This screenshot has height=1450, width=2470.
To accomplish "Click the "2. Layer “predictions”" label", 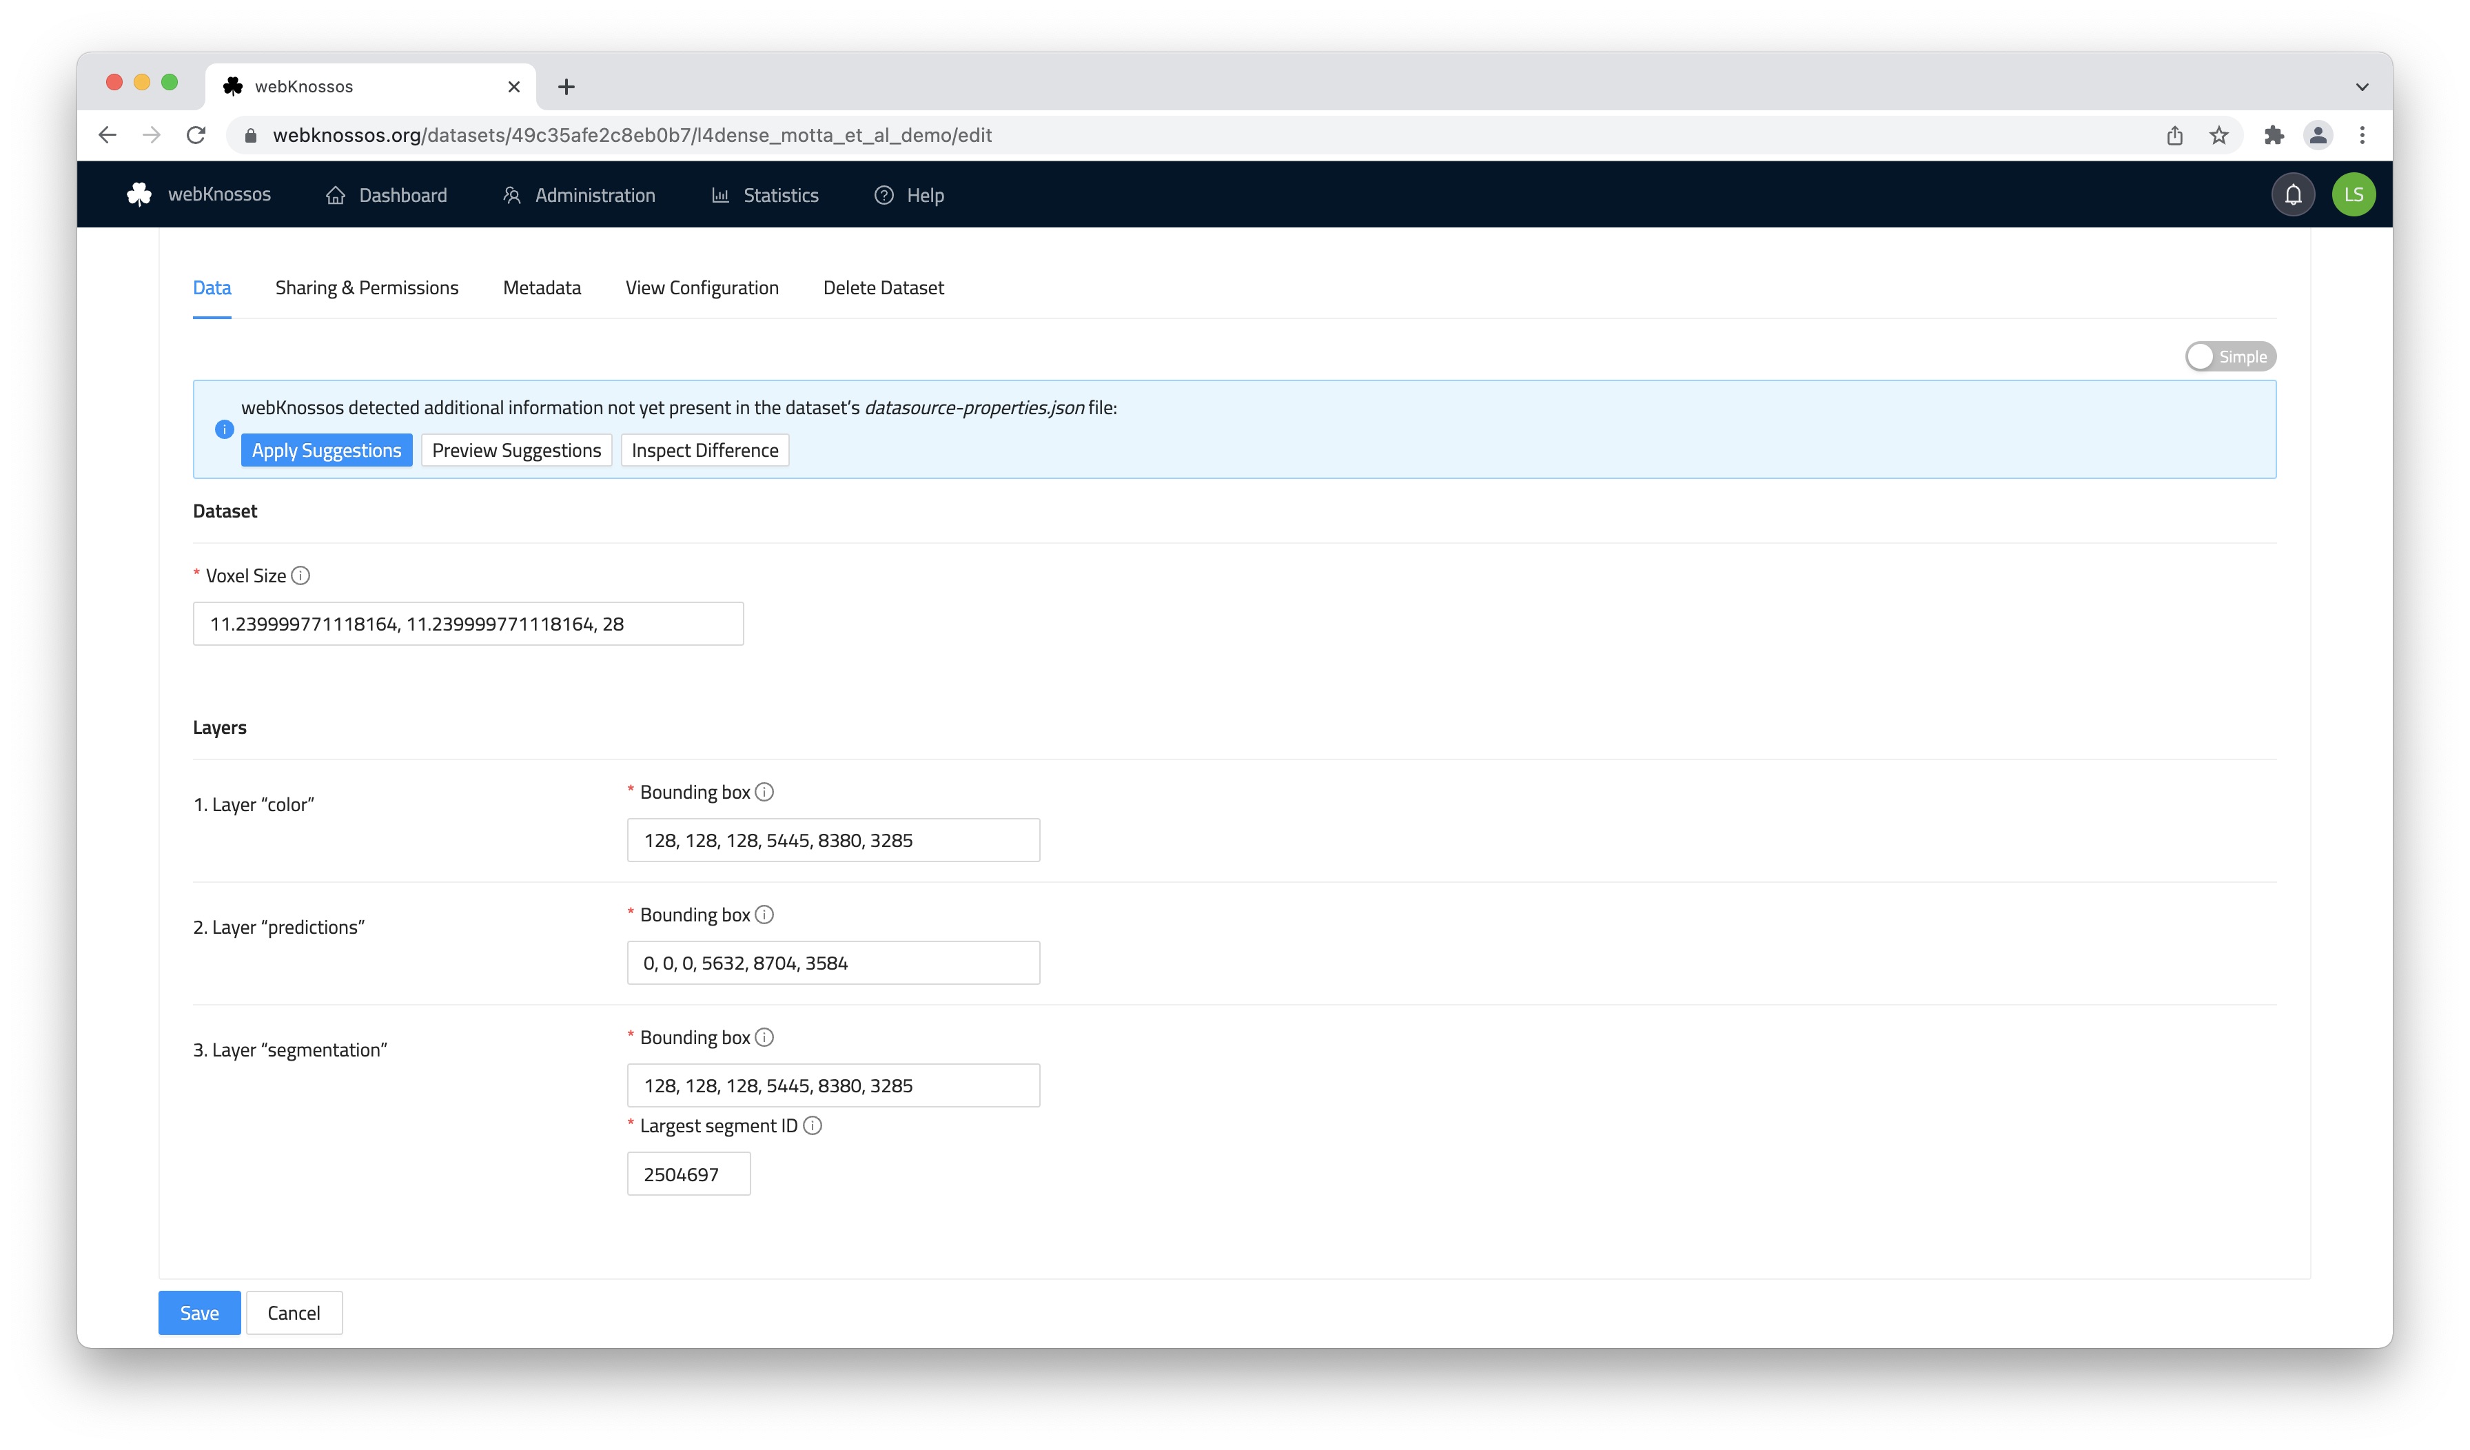I will [278, 928].
